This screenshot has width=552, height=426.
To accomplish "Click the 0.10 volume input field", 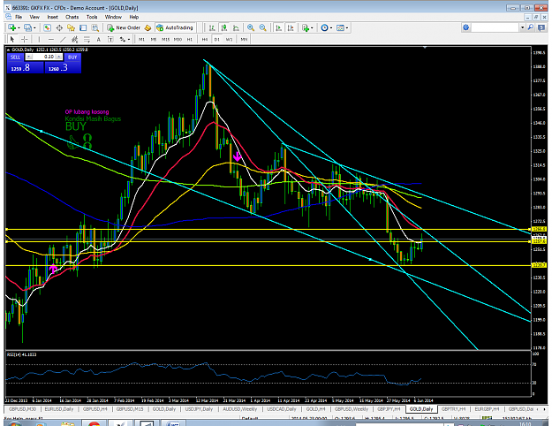I will 44,57.
